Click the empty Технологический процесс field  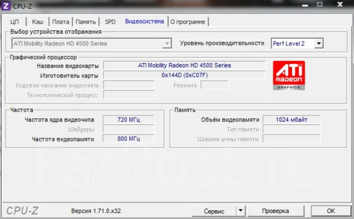coord(129,95)
